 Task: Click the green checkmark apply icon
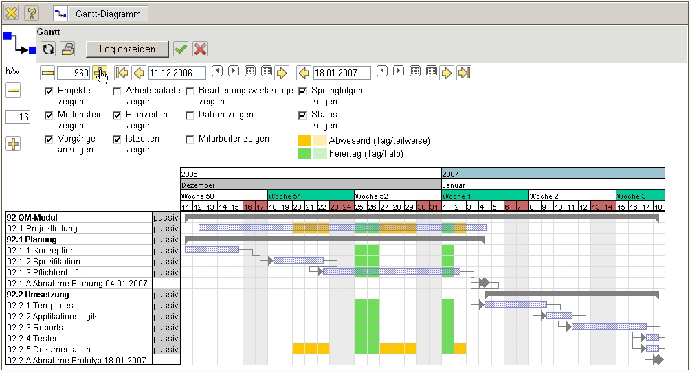point(181,49)
